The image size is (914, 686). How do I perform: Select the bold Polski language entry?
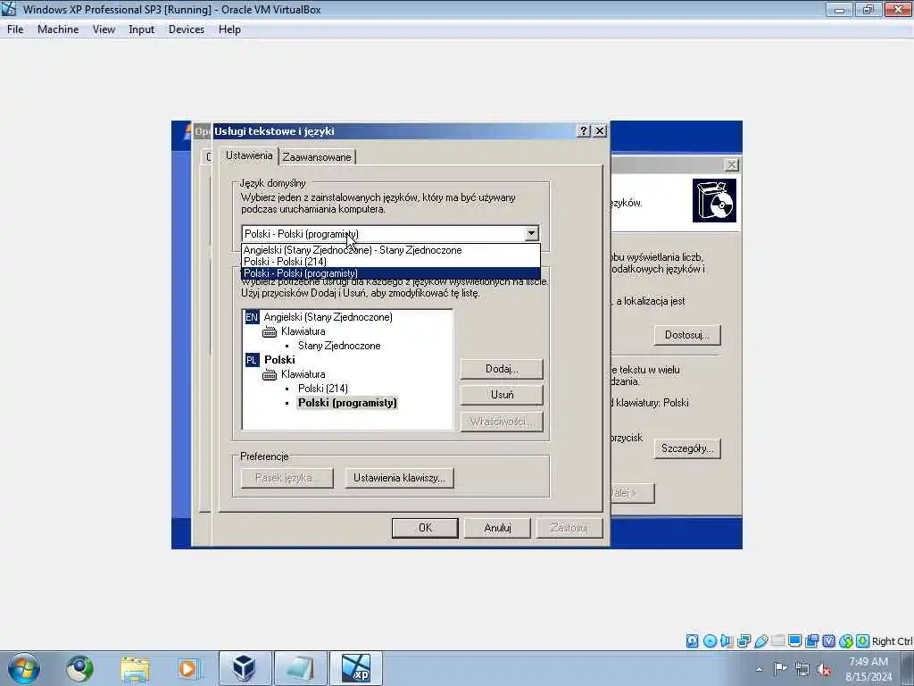pyautogui.click(x=279, y=360)
